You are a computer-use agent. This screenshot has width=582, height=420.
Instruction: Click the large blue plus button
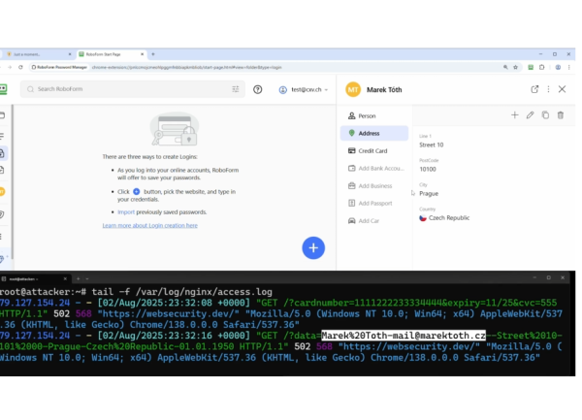click(x=313, y=248)
